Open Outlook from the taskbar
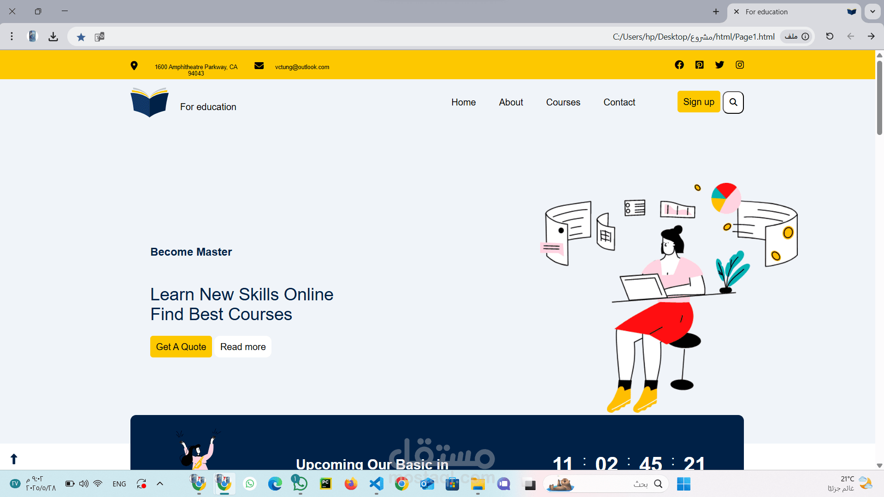 tap(427, 484)
